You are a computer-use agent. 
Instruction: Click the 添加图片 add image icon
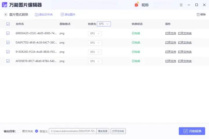tap(62, 14)
